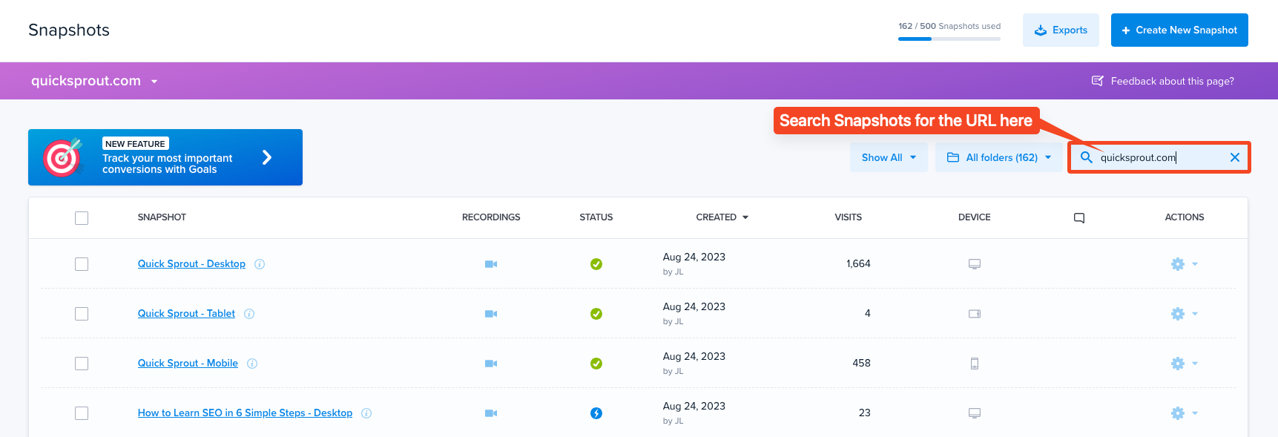Click info icon beside How to Learn SEO snapshot

pos(366,413)
